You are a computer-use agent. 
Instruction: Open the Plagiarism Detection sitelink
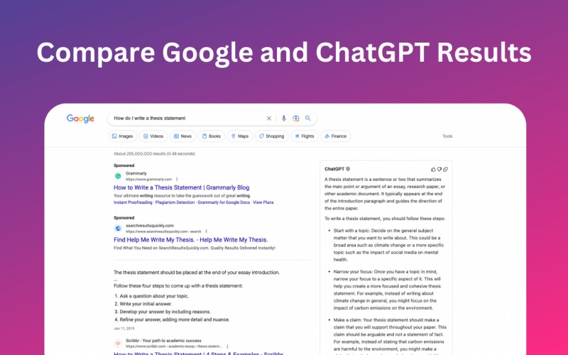(175, 202)
